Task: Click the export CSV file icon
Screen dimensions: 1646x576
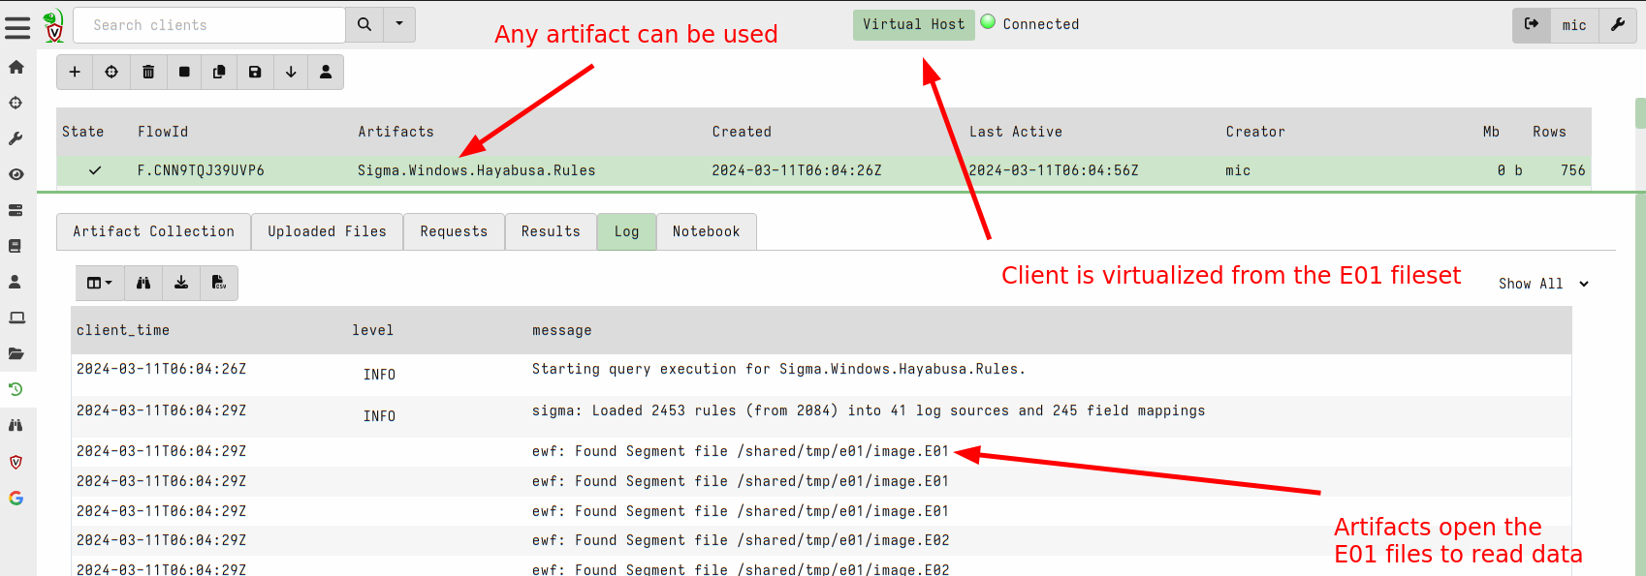Action: 219,284
